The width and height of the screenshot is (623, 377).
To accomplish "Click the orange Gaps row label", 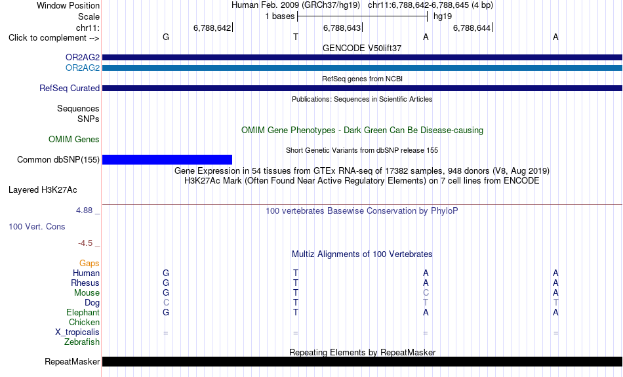I will pos(89,264).
